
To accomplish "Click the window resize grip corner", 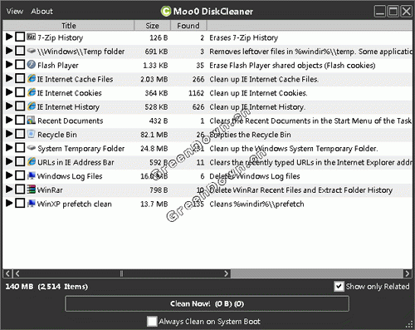I will pyautogui.click(x=409, y=324).
